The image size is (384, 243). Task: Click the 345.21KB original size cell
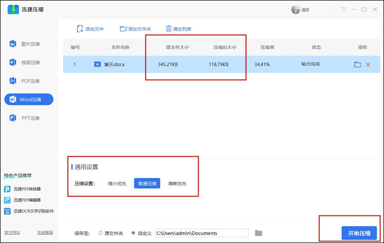point(168,64)
